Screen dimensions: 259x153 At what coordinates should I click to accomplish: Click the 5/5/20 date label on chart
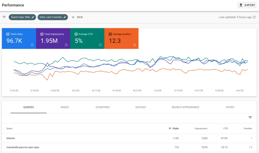click(x=158, y=91)
